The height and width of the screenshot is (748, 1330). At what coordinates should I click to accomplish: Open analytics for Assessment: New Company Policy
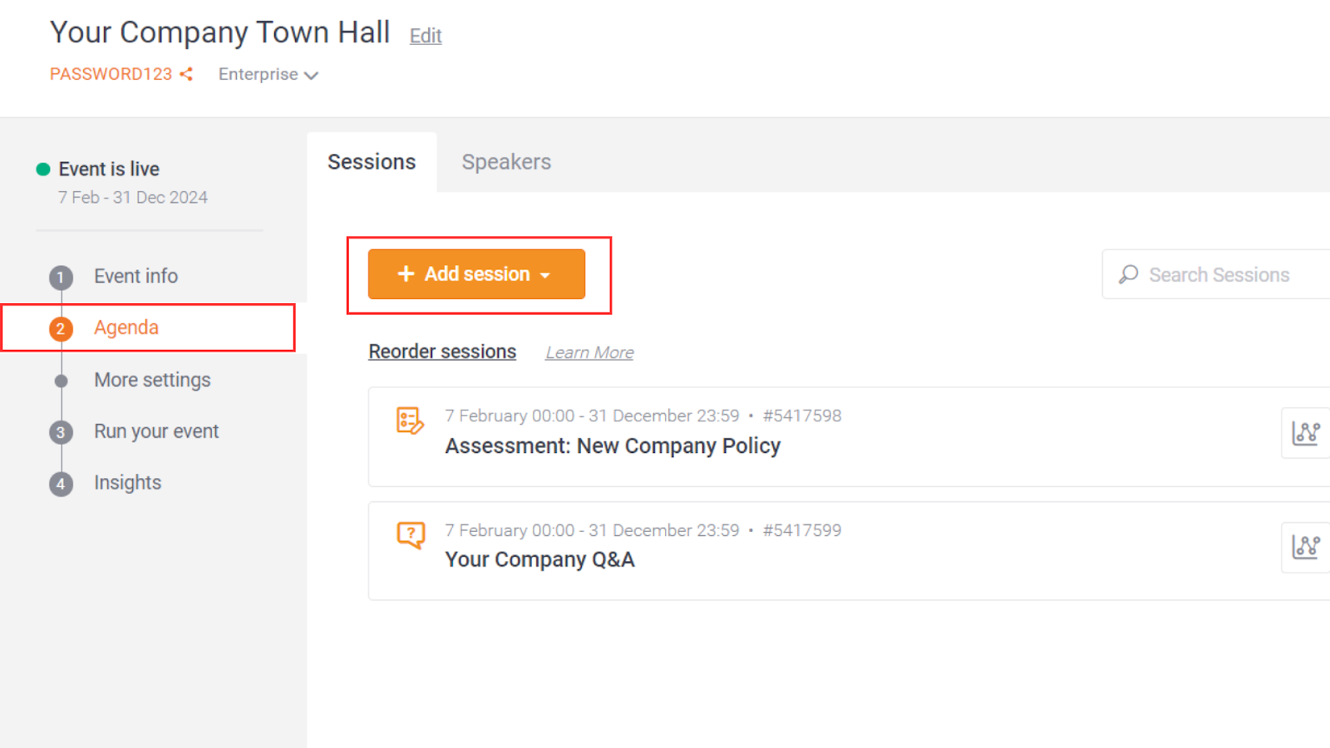[x=1305, y=433]
